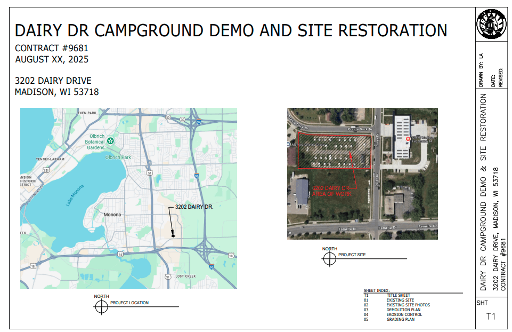Click the north arrow symbol beside Project Site
Screen dimensions: 512x332
tap(330, 258)
